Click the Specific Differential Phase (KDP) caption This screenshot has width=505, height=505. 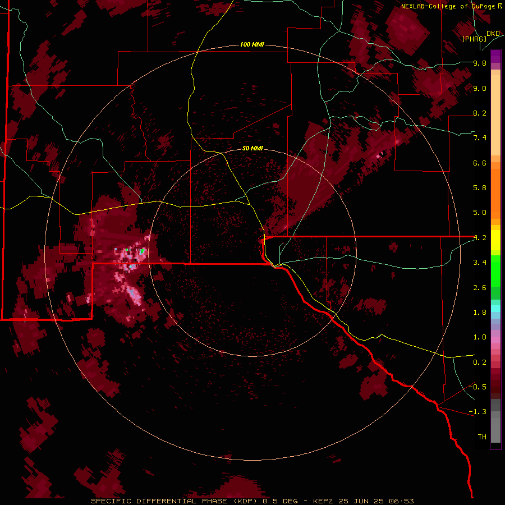(x=175, y=501)
